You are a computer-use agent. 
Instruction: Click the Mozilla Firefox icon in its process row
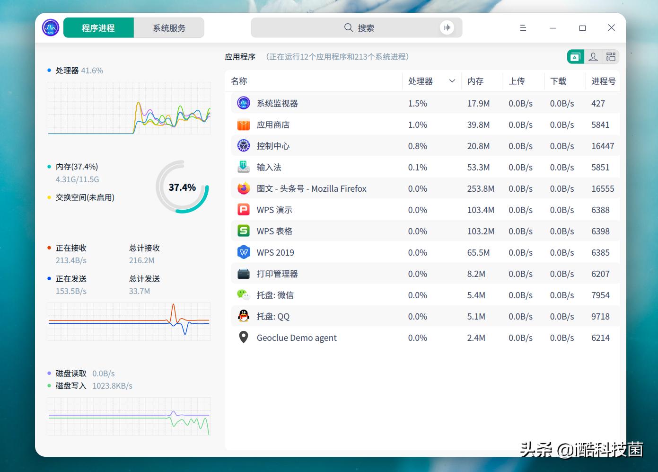(243, 188)
